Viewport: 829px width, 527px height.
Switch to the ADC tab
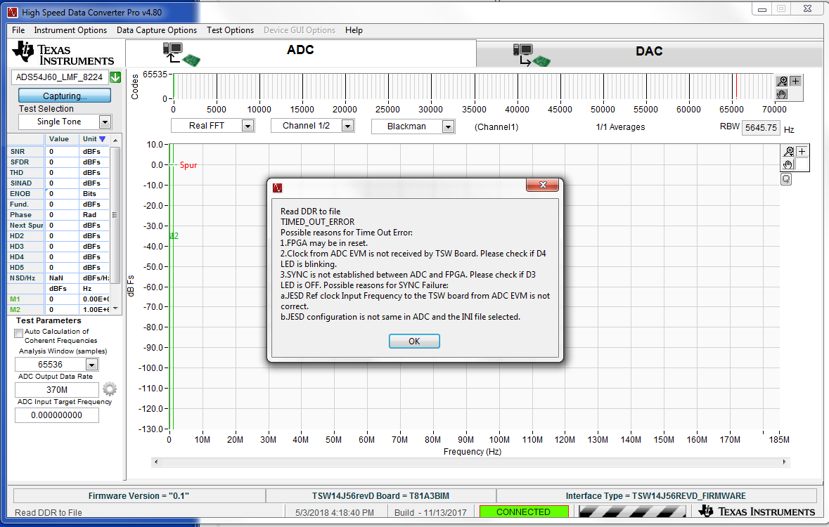[300, 53]
